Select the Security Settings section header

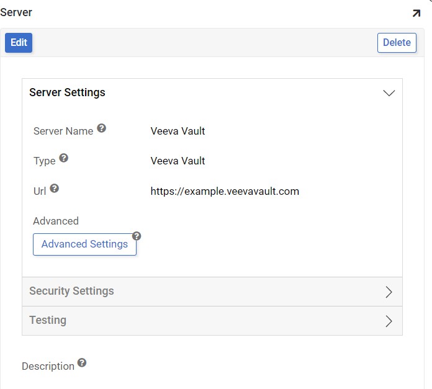[x=71, y=291]
